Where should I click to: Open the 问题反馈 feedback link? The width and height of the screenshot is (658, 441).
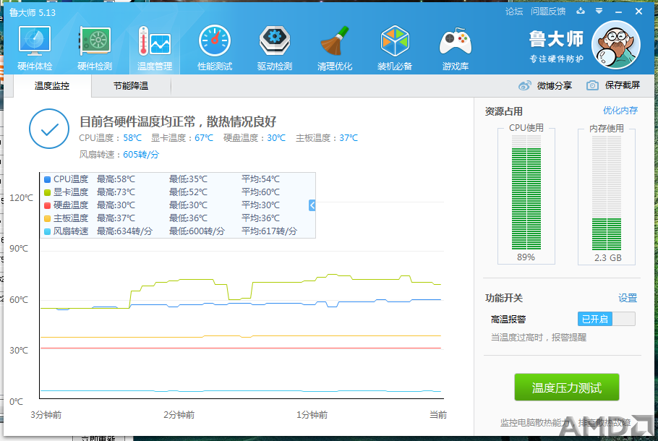548,12
